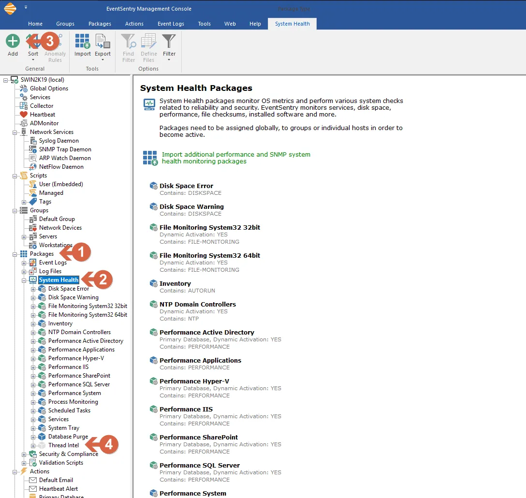Open the Sort dropdown arrow
Image resolution: width=526 pixels, height=498 pixels.
pyautogui.click(x=33, y=60)
